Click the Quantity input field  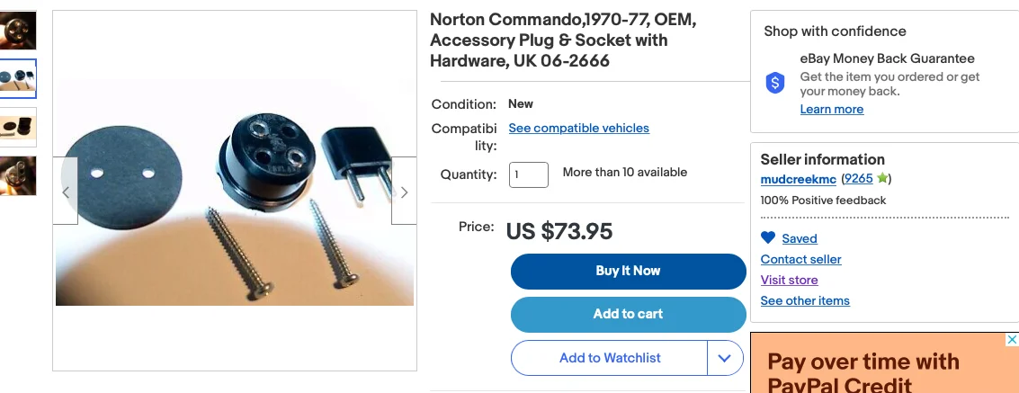point(529,174)
